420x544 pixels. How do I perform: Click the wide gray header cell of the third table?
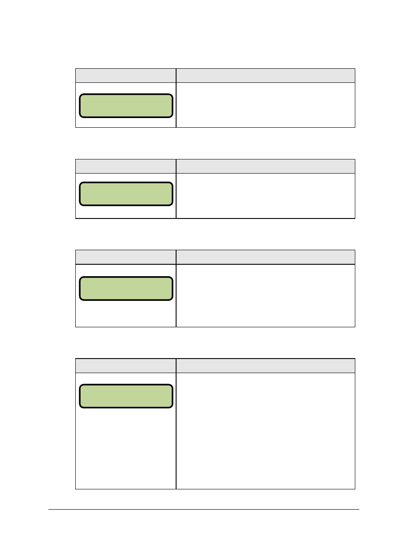pos(265,257)
